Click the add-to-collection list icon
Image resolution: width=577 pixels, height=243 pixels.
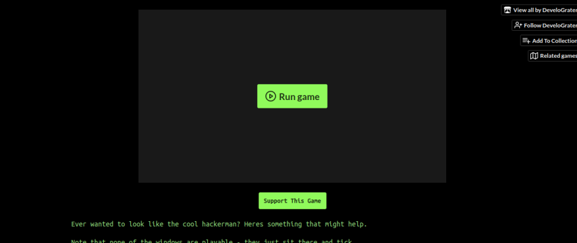pos(526,40)
